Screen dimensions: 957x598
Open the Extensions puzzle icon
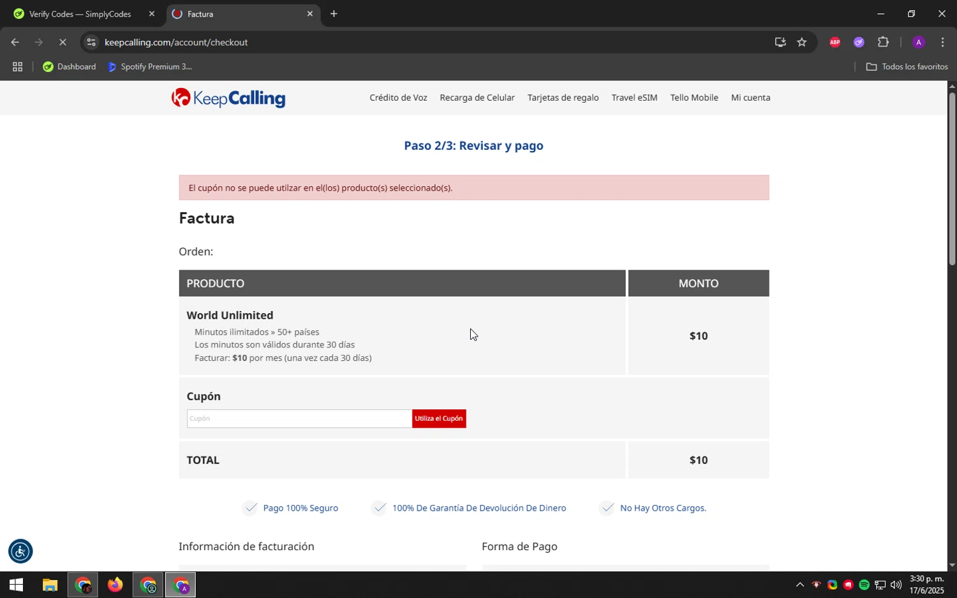883,42
